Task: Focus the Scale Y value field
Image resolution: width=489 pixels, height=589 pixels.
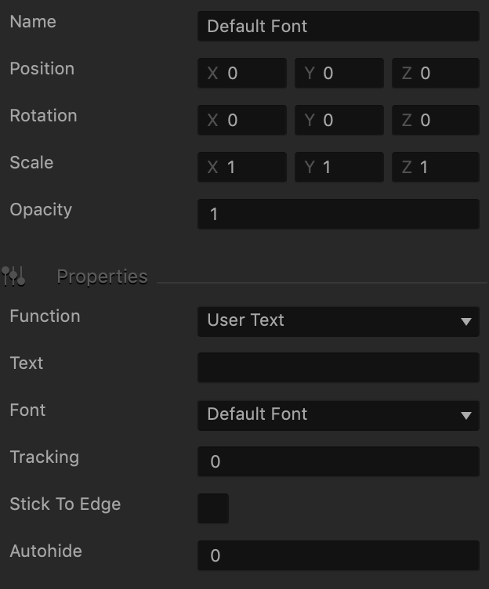Action: (x=339, y=167)
